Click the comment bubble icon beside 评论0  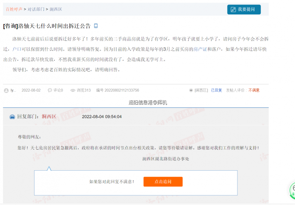[x=50, y=90]
